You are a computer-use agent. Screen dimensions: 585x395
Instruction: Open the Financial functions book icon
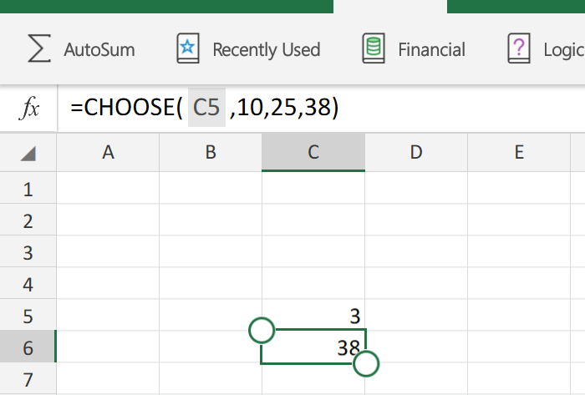[x=374, y=48]
